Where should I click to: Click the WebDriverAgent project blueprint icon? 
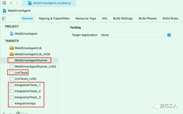pyautogui.click(x=12, y=34)
